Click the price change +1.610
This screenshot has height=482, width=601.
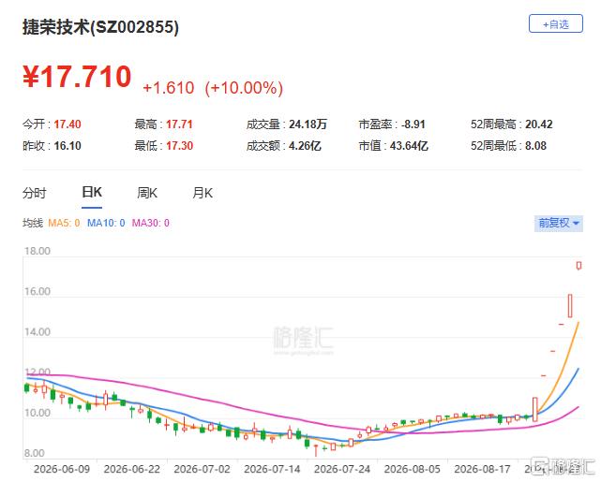pos(169,88)
